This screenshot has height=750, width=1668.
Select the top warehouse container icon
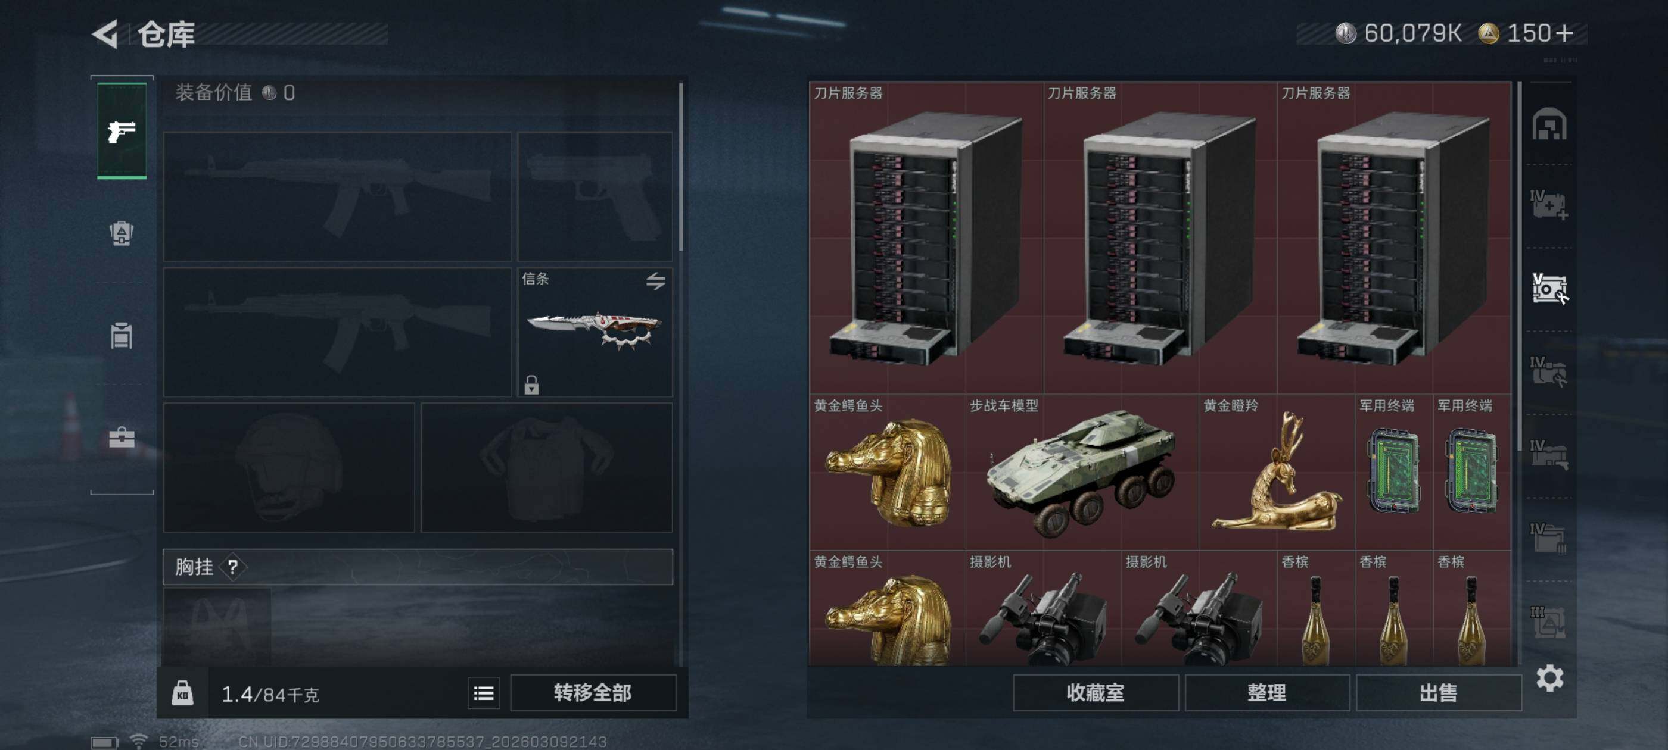pos(1549,124)
